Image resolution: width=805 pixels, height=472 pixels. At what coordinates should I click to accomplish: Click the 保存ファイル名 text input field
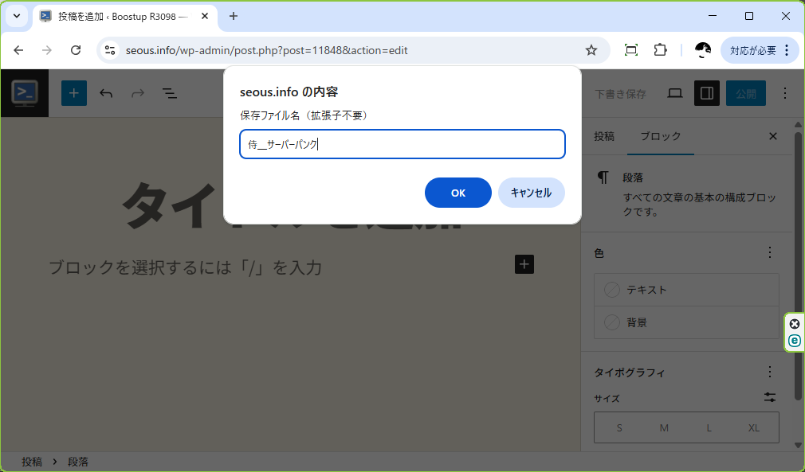tap(402, 144)
